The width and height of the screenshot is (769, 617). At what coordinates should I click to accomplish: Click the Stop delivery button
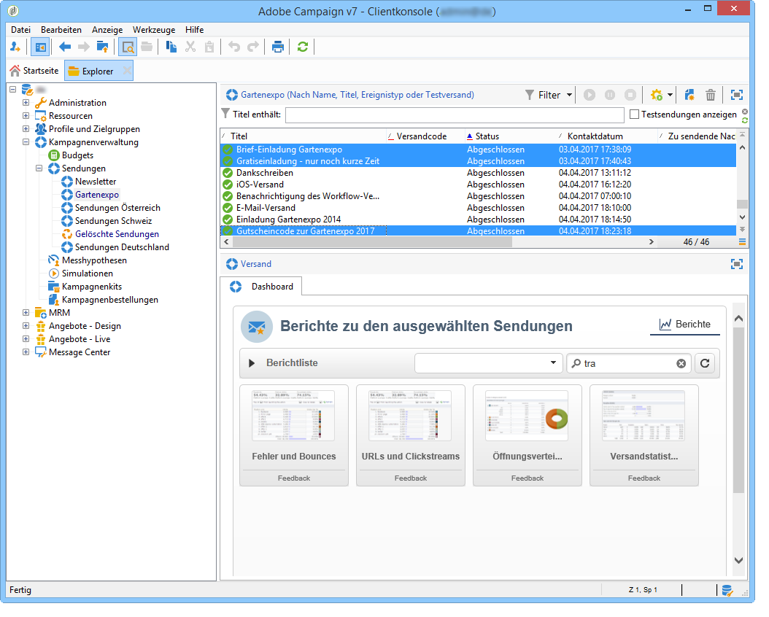[x=630, y=95]
